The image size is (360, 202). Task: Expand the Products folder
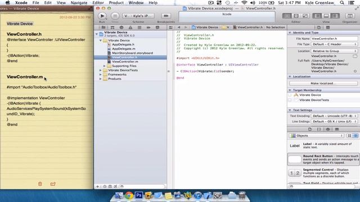point(101,79)
